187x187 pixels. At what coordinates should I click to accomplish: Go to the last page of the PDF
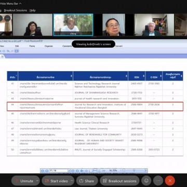(x=77, y=171)
